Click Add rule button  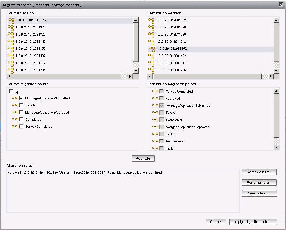pos(143,158)
